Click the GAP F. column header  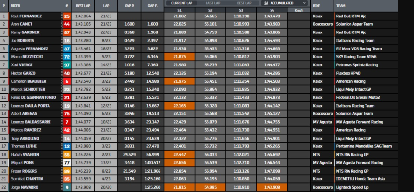pos(152,5)
